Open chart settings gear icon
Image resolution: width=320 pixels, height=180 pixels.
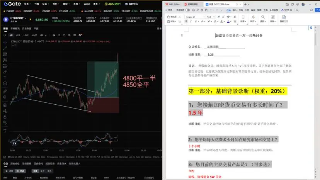(80, 35)
